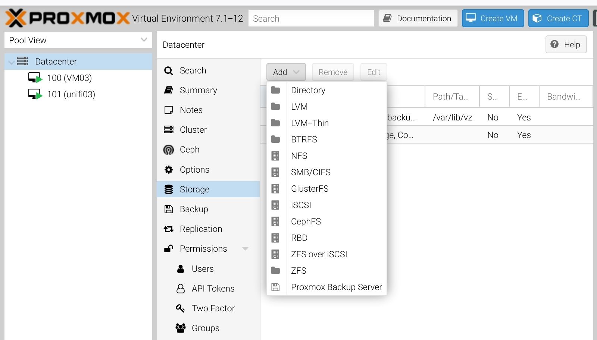Click the Users person icon
Screen dimensions: 597x340
pyautogui.click(x=181, y=269)
